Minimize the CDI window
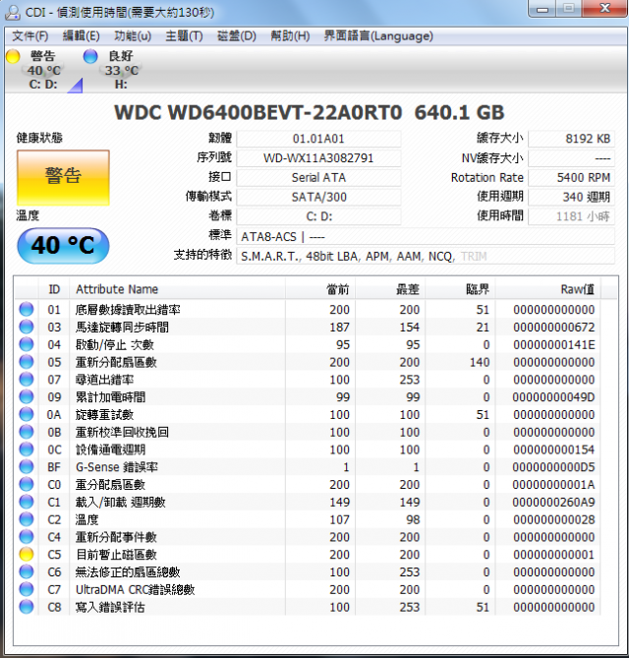 [543, 9]
